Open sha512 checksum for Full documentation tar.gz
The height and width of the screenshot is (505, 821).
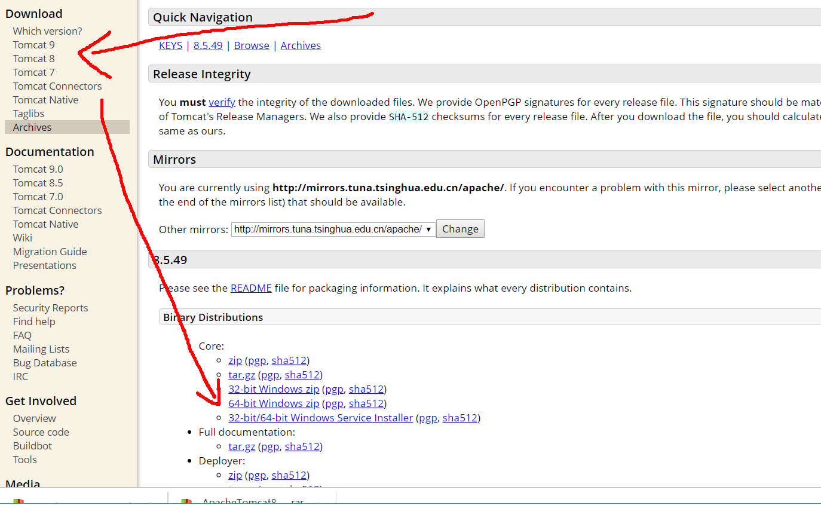[302, 446]
